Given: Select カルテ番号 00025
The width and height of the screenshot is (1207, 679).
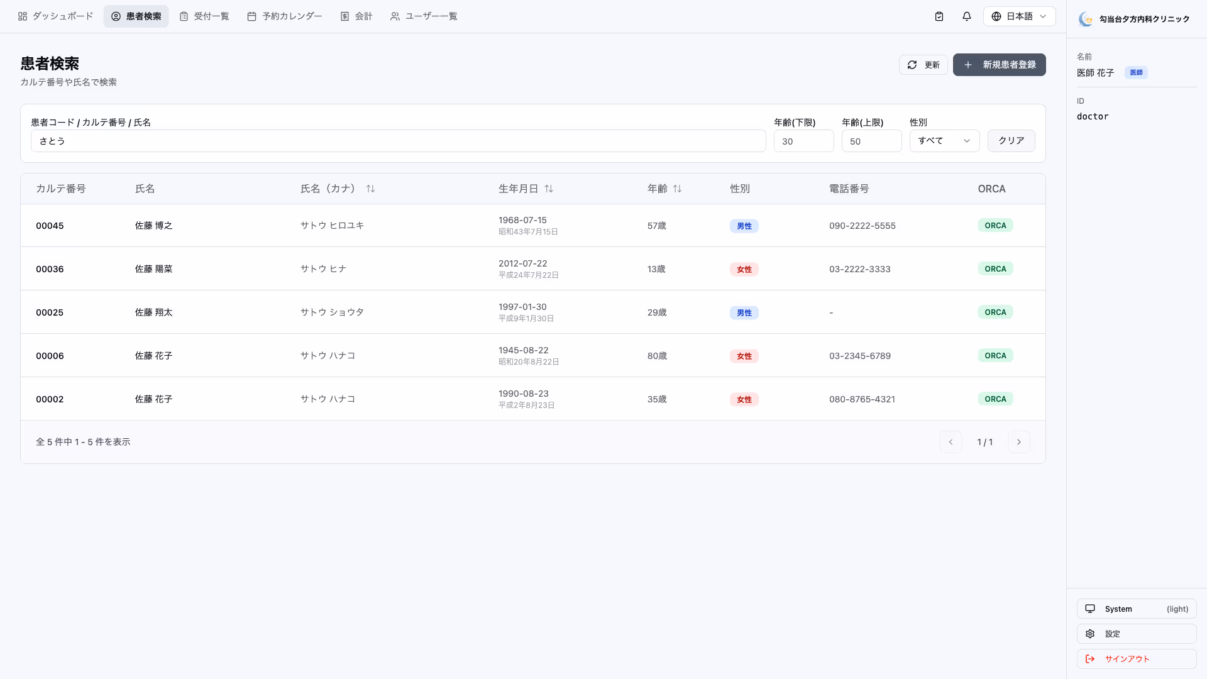Looking at the screenshot, I should click(x=50, y=312).
